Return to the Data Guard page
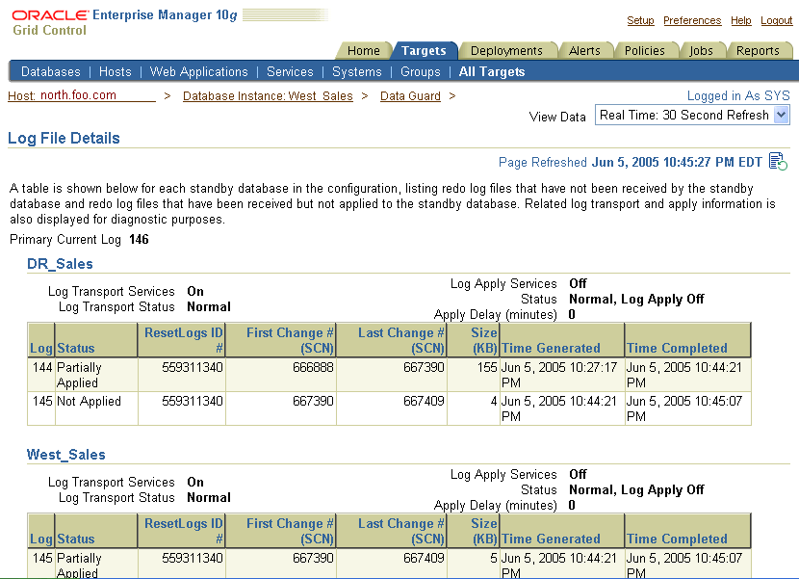 (408, 95)
